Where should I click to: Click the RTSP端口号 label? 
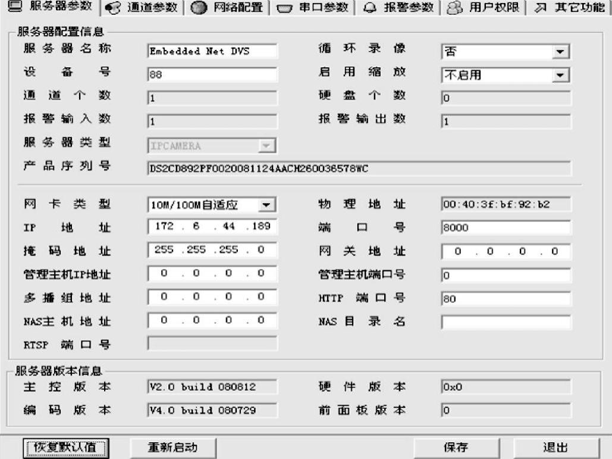67,345
